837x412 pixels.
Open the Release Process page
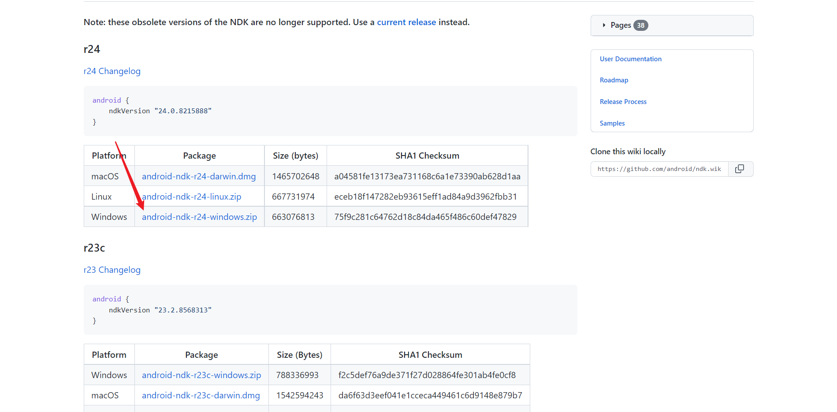tap(623, 101)
